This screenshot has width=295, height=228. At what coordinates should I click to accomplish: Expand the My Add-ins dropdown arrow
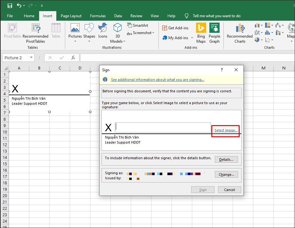192,38
